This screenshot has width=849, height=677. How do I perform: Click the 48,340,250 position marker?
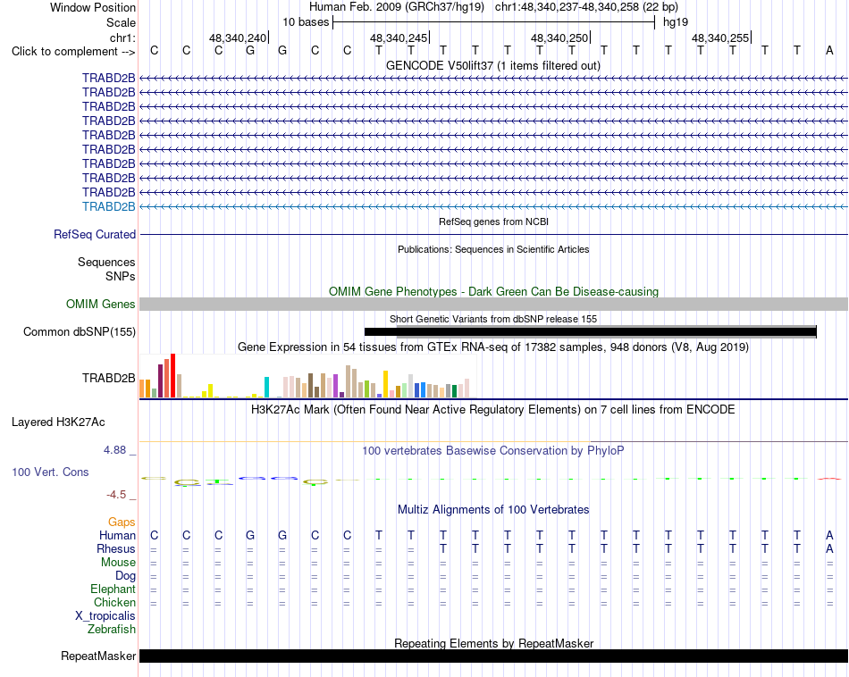(x=559, y=38)
